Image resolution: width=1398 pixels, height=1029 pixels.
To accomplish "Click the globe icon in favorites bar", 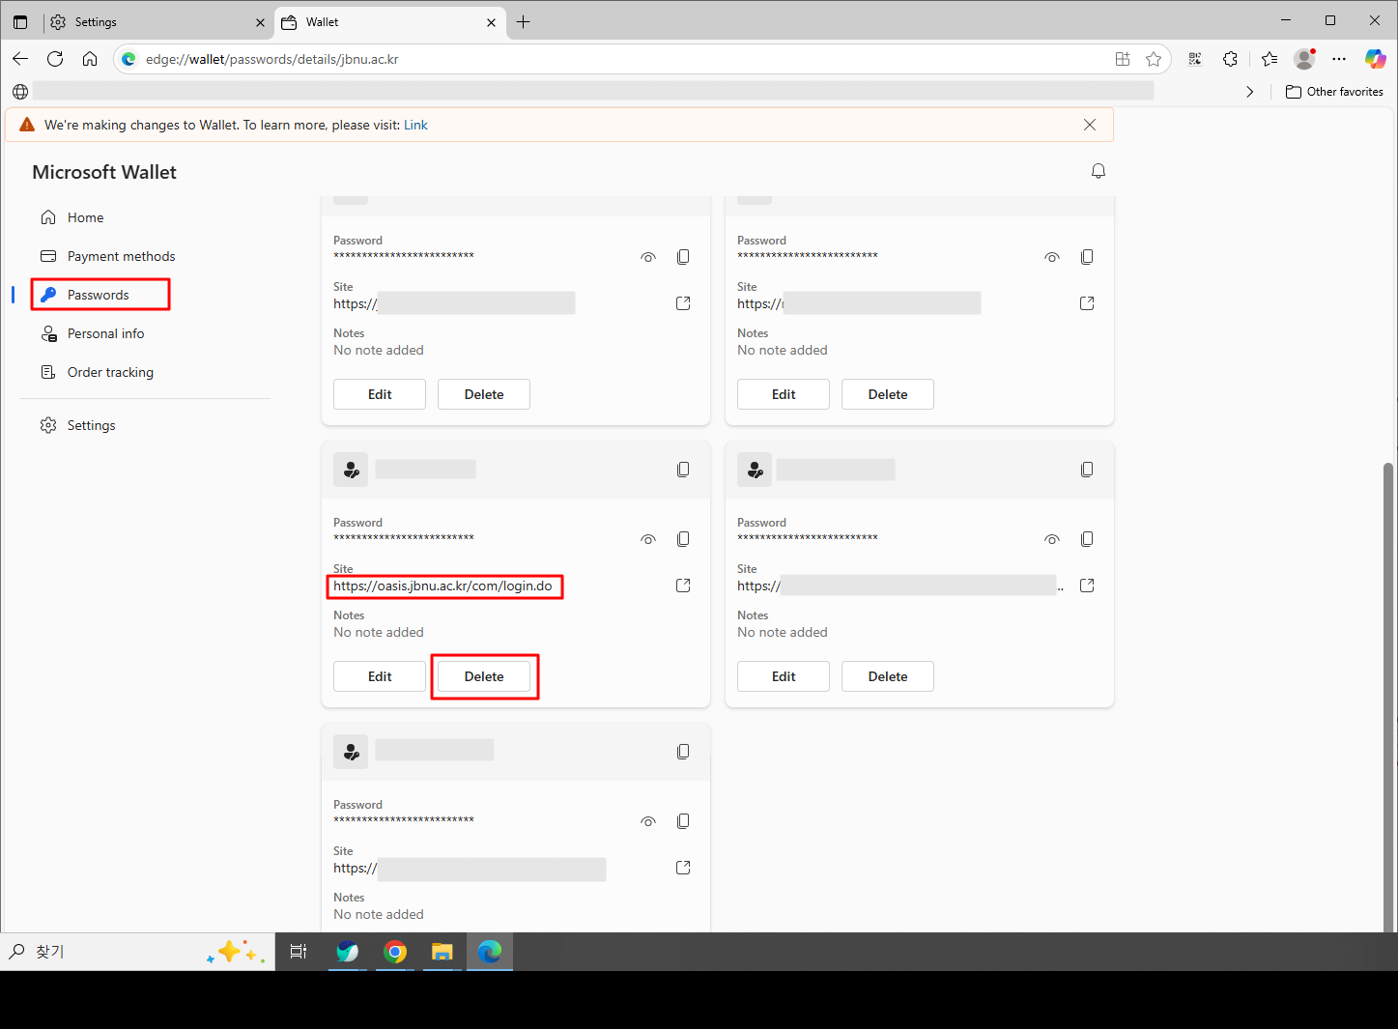I will tap(20, 92).
